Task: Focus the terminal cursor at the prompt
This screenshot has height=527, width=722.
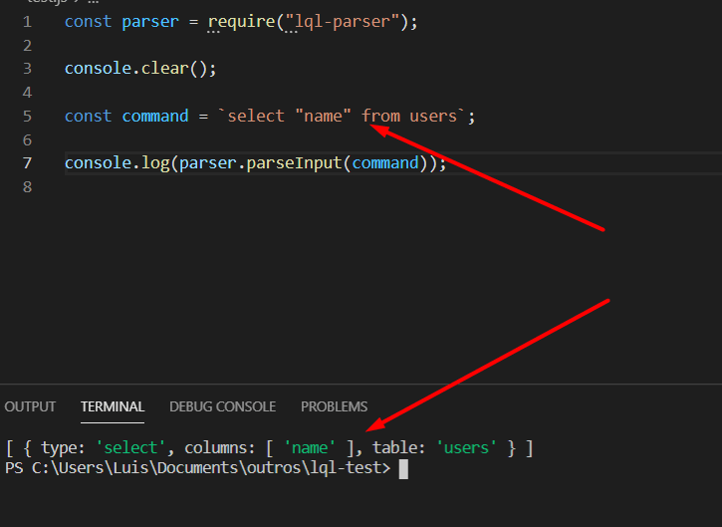Action: click(403, 469)
